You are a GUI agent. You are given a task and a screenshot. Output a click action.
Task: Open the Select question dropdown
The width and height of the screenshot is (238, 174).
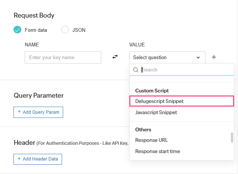167,58
